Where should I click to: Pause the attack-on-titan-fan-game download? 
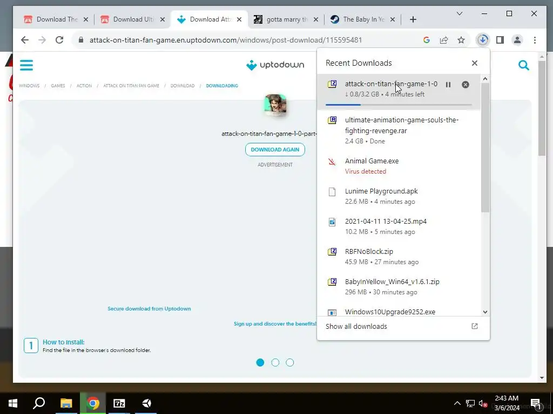tap(448, 85)
